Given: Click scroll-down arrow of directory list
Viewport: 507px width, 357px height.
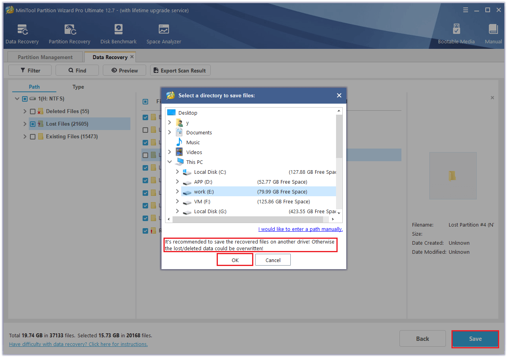Looking at the screenshot, I should pos(339,213).
